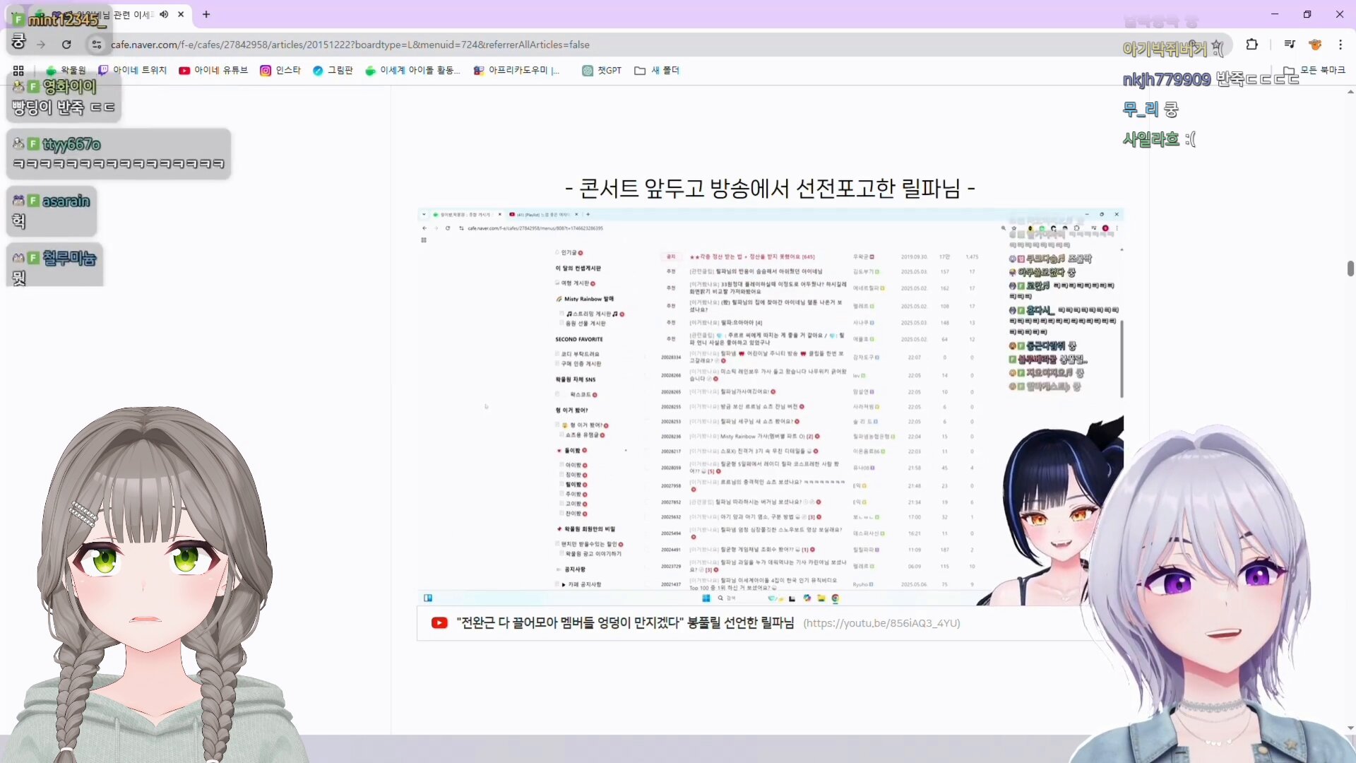The height and width of the screenshot is (763, 1356).
Task: Click the YouTube link for the 봉풀릴 clip
Action: (625, 623)
